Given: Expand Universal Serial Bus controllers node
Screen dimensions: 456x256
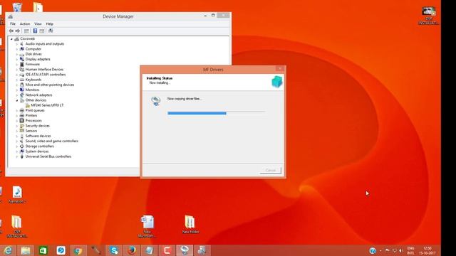Looking at the screenshot, I should click(x=17, y=156).
